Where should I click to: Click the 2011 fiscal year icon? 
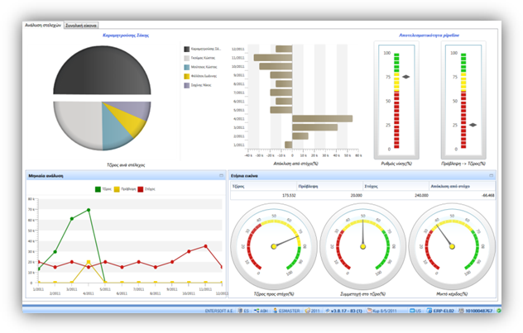[x=307, y=311]
